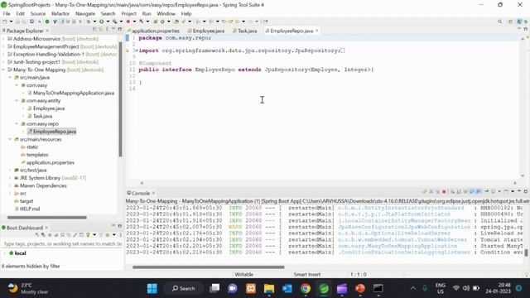Open the Window menu

tap(166, 13)
